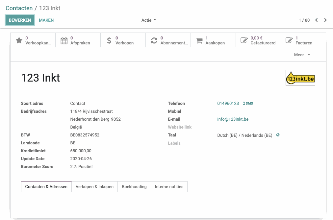Click the dollar icon for Verkopen
The width and height of the screenshot is (333, 220).
coord(109,40)
